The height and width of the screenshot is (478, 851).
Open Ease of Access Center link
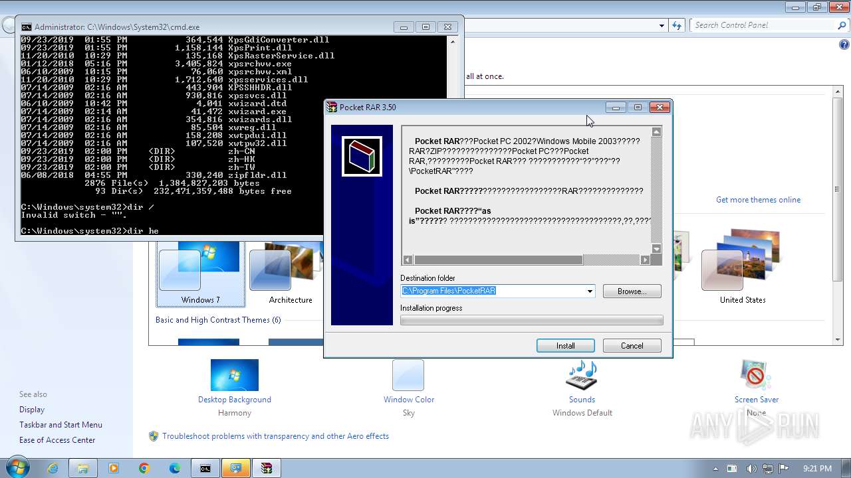pos(57,440)
